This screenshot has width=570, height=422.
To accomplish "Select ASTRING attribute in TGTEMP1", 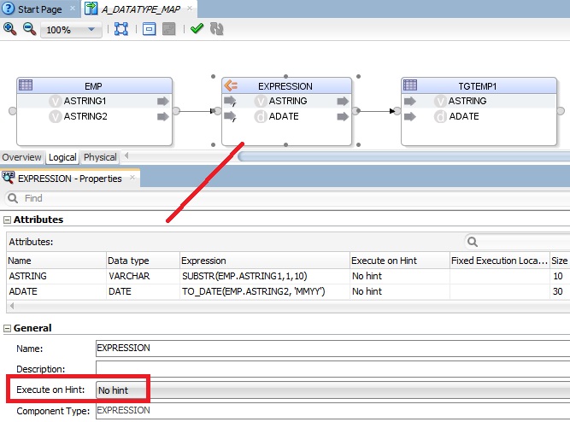I will (467, 101).
